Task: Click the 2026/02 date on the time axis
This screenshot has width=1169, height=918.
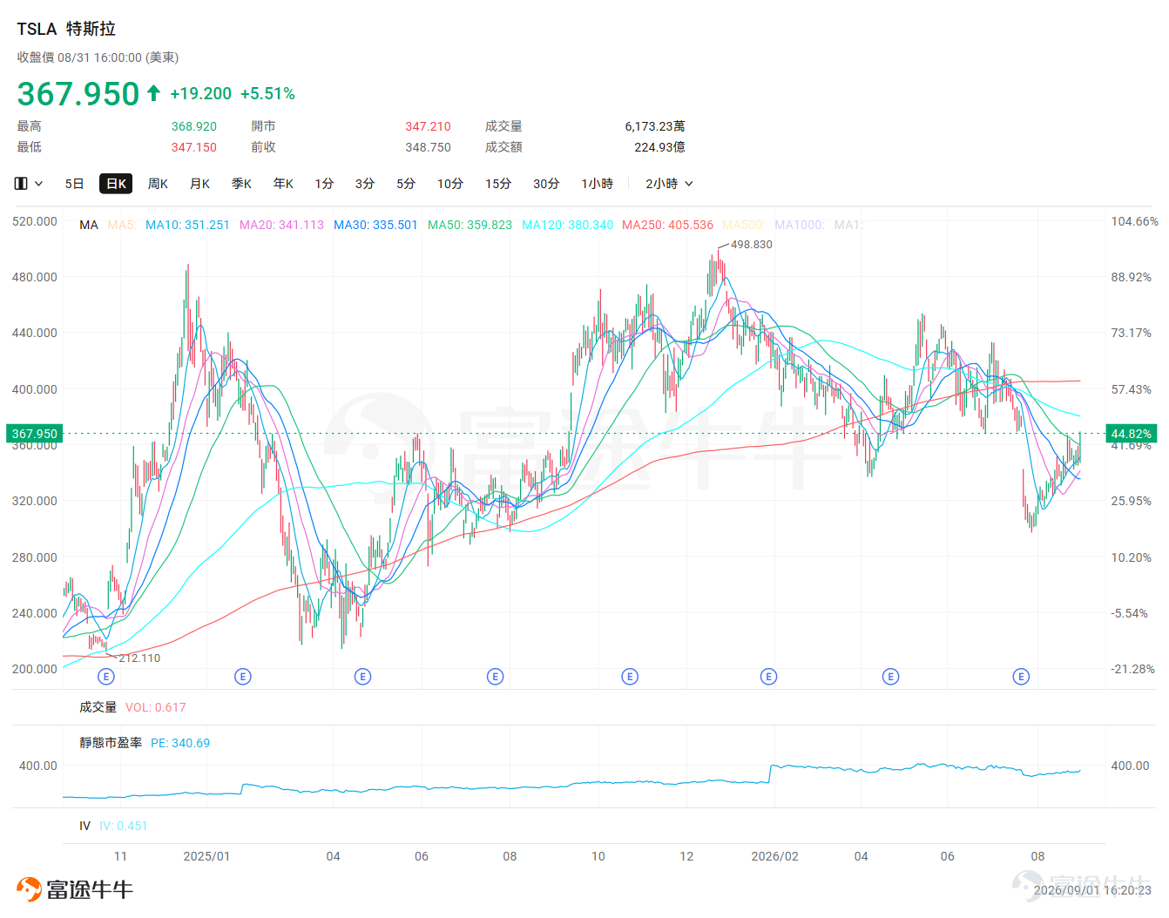Action: coord(775,856)
